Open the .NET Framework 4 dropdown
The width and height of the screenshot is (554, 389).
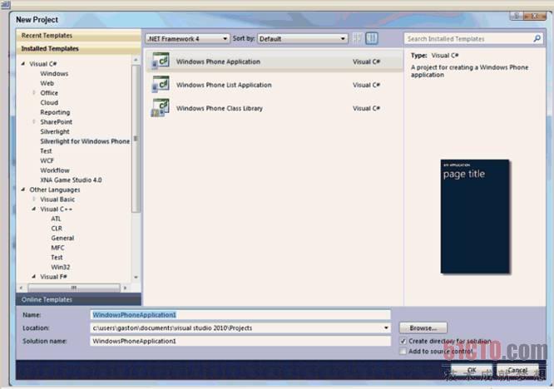tap(187, 38)
